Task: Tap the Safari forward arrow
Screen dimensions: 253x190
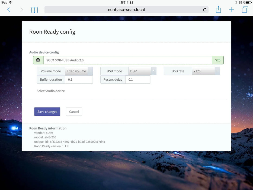Action: click(x=21, y=10)
